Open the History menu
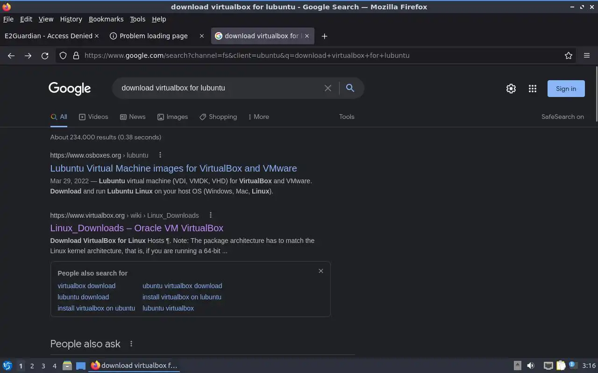This screenshot has height=373, width=598. (x=71, y=19)
